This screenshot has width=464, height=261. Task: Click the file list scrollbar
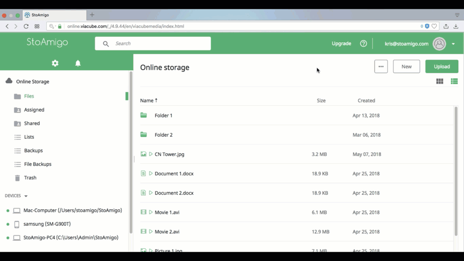tap(456, 171)
